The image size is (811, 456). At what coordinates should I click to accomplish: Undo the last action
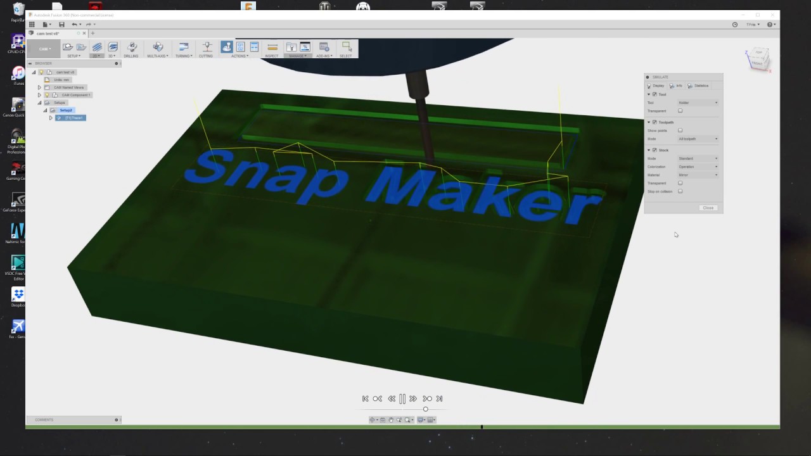pos(75,24)
